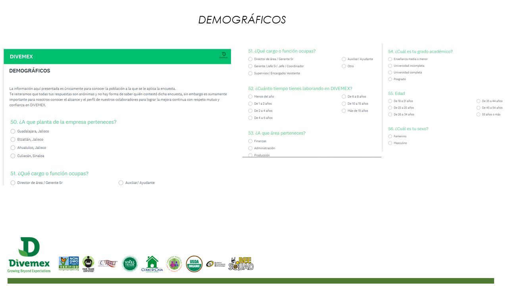Click the USDA Organic logo
This screenshot has width=508, height=286.
pos(194,264)
